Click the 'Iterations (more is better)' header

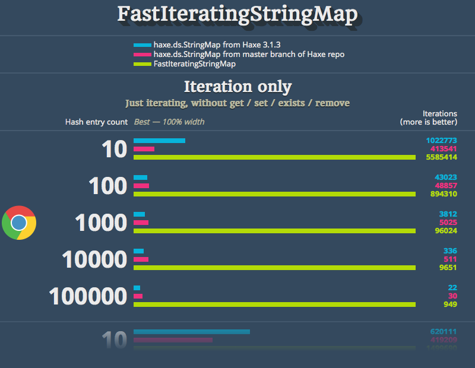[x=428, y=118]
